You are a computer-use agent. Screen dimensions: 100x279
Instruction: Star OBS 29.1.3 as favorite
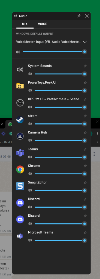coord(85,99)
